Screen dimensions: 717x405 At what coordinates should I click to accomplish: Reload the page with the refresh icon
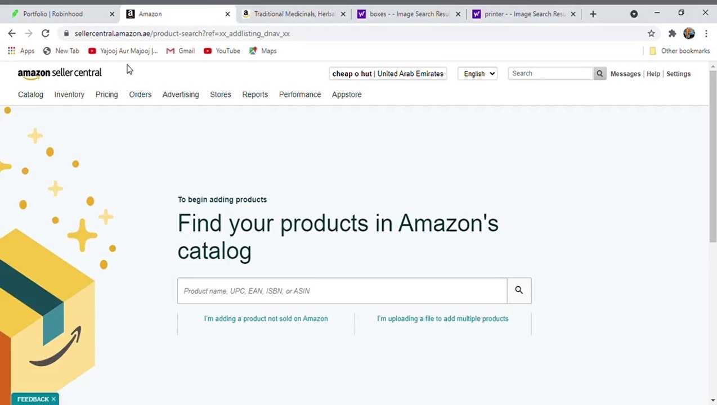coord(46,34)
